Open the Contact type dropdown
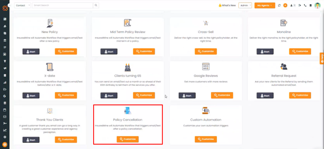 pos(22,5)
